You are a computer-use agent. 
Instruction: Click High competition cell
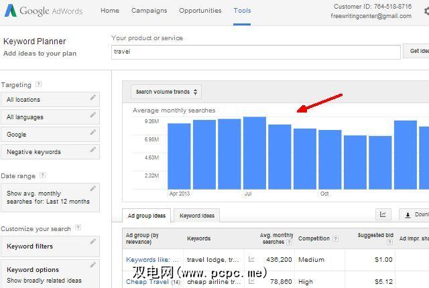[x=306, y=282]
